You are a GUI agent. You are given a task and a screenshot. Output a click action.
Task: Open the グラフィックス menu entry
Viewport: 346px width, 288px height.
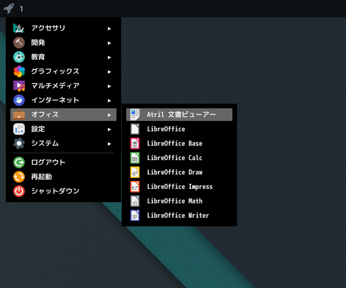[63, 71]
